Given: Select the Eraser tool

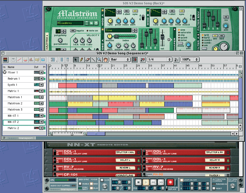Looking at the screenshot, I should pos(87,60).
